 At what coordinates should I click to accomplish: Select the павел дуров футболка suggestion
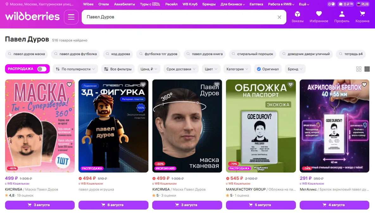[x=76, y=54]
